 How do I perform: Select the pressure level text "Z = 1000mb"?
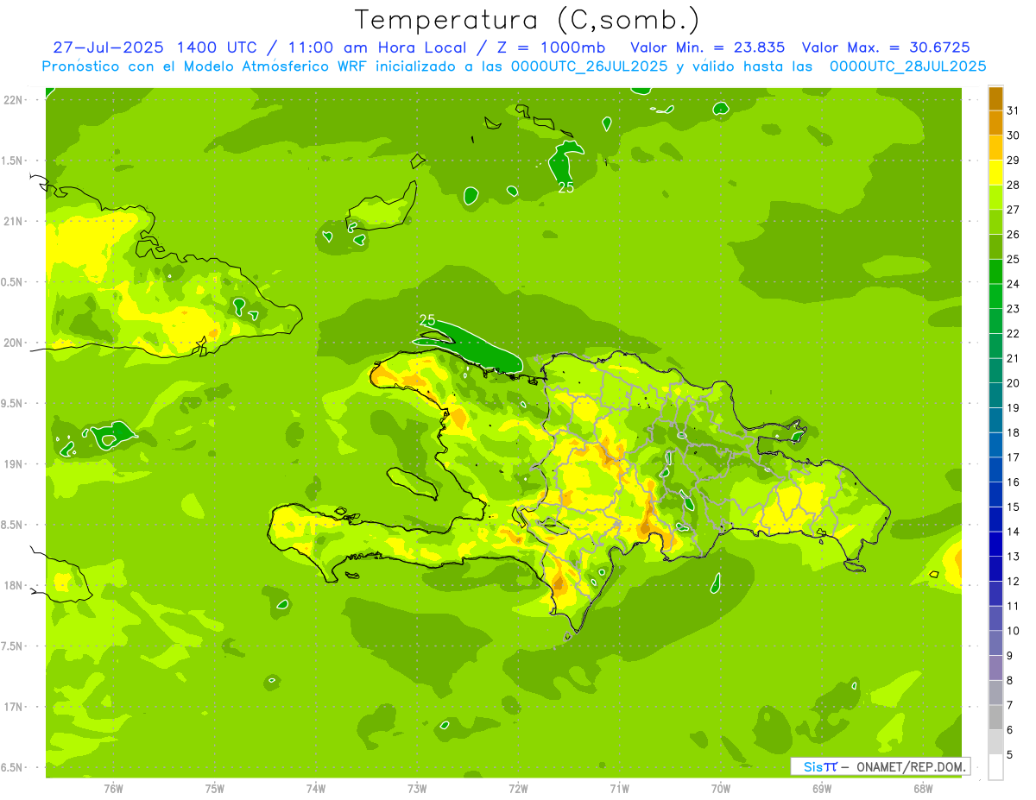click(548, 47)
